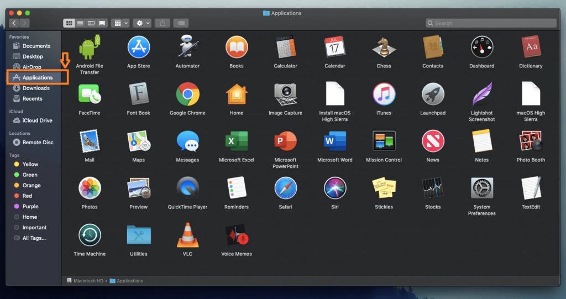Select the FaceTime icon
Viewport: 566px width, 299px height.
click(90, 95)
